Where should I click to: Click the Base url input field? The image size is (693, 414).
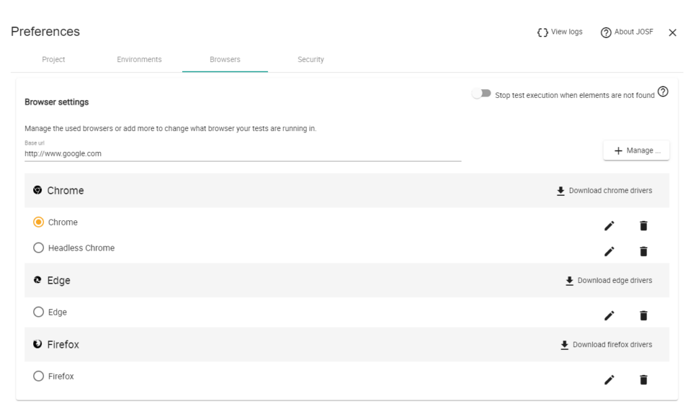(x=242, y=154)
